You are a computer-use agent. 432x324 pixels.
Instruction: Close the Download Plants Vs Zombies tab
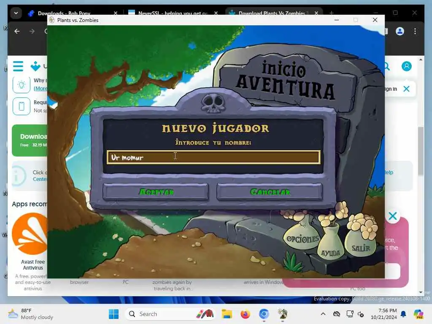point(316,13)
